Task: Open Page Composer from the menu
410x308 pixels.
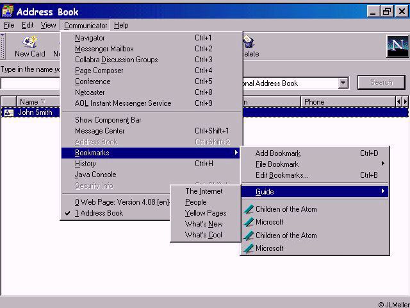Action: pos(152,71)
